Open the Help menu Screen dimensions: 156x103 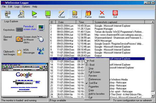coord(35,7)
